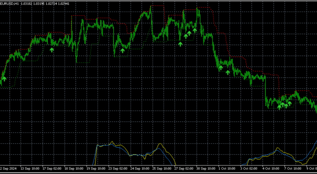
Task: Select the rightmost buy arrow near 7 Oct
Action: pos(289,104)
